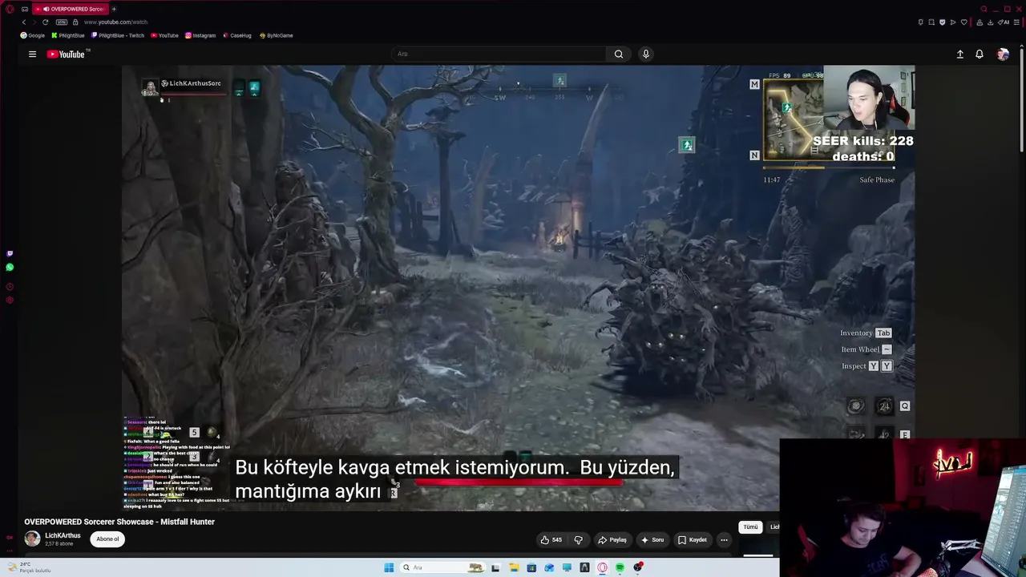Viewport: 1026px width, 577px height.
Task: Open the send/flow arrow icon in toolbar
Action: [952, 22]
